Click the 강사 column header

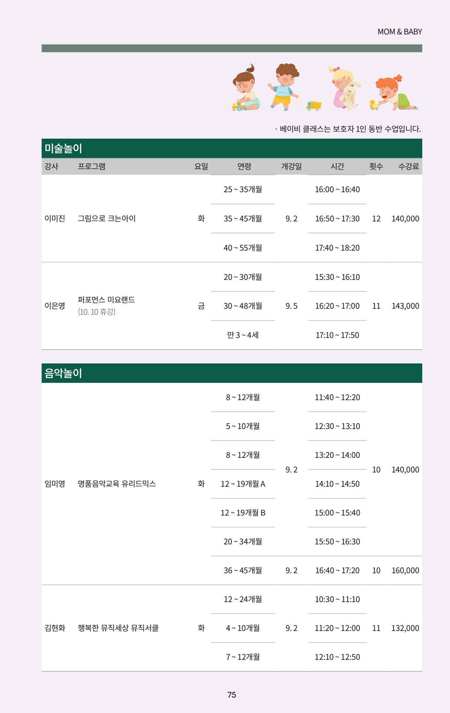coord(51,166)
